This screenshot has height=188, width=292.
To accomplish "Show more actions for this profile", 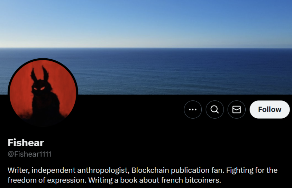I will (x=193, y=109).
